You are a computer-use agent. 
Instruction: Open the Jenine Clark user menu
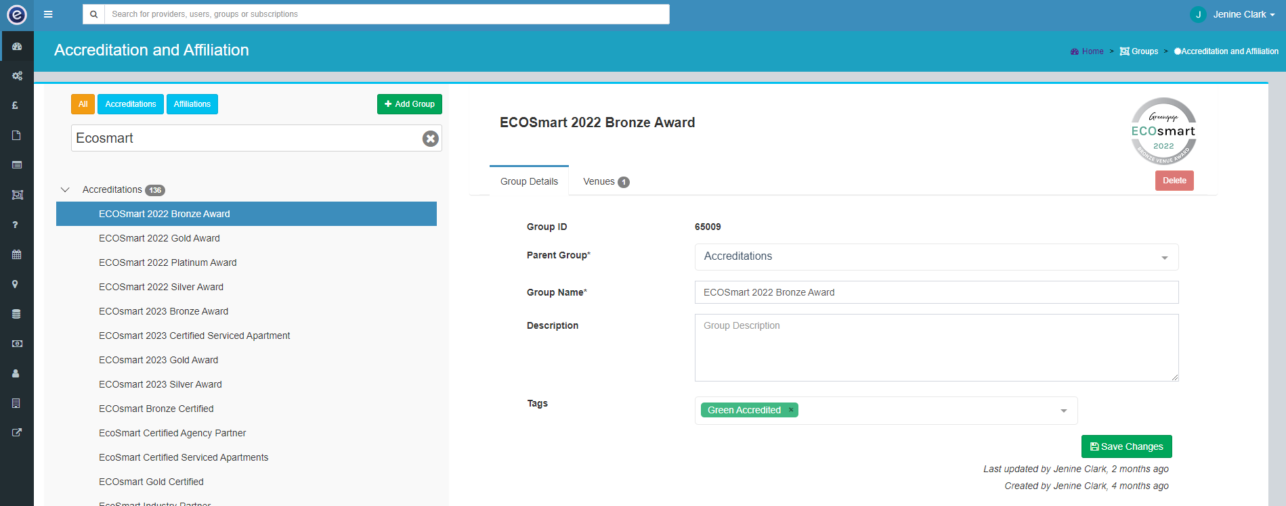click(x=1244, y=14)
